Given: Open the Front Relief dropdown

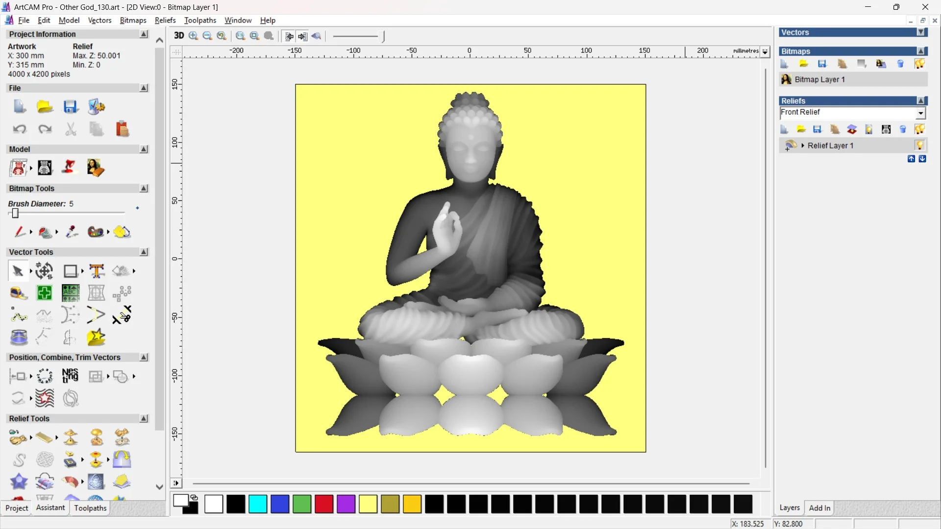Looking at the screenshot, I should pos(921,113).
